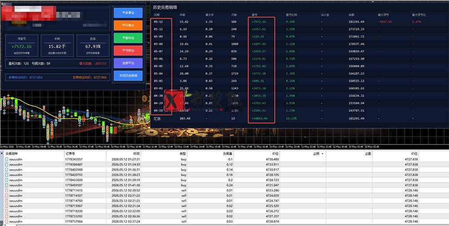Click the sell icon of order 1778714307
449x226 pixels.
point(7,196)
